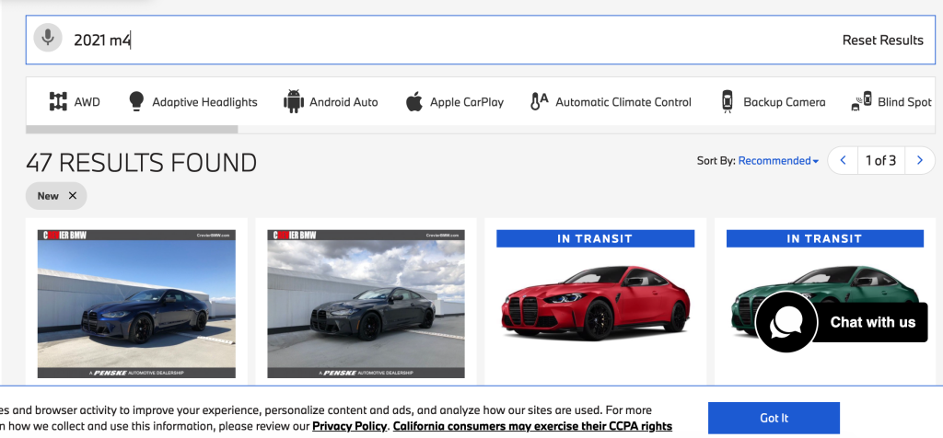Open the gray M4 photo
Screen dimensions: 943x438
pyautogui.click(x=366, y=304)
